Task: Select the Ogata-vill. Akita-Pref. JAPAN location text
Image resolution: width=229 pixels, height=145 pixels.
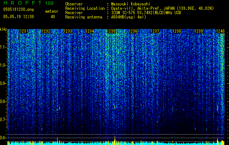Action: (x=162, y=8)
